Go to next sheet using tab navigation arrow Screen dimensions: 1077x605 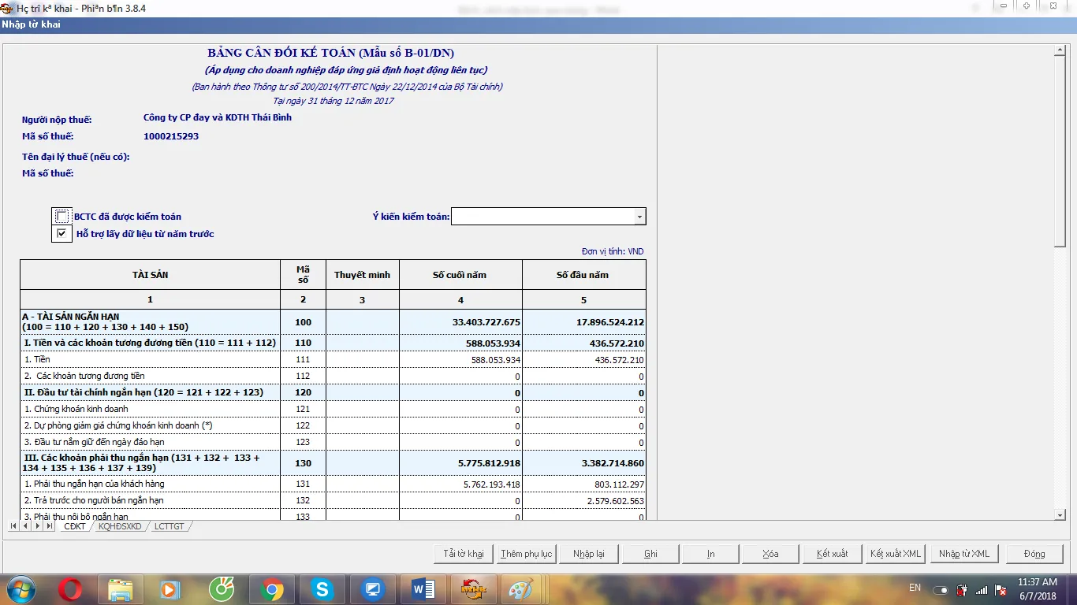(37, 526)
